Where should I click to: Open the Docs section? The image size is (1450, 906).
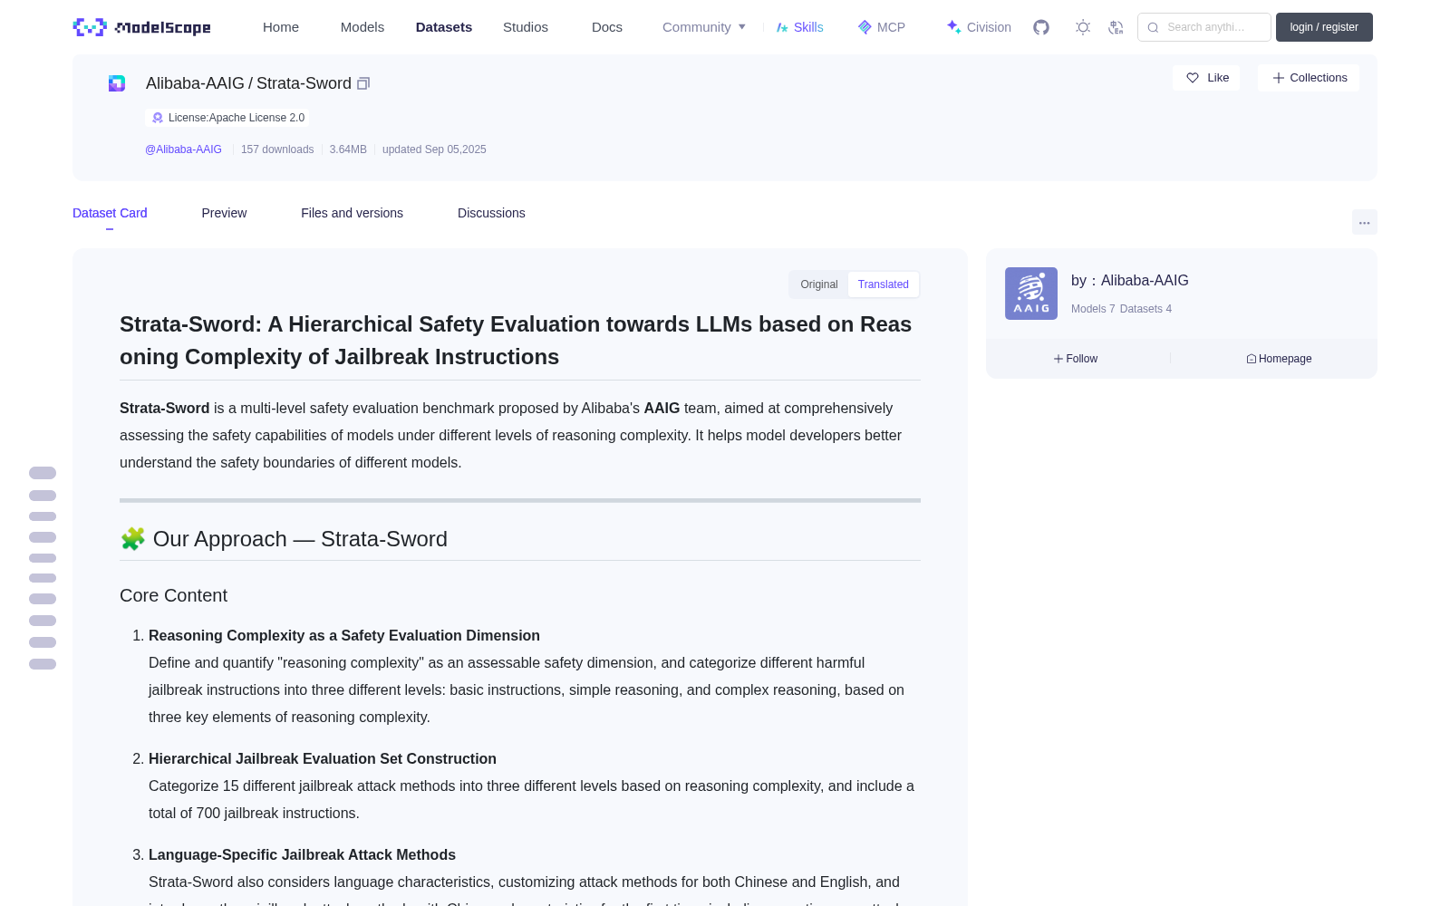607,27
